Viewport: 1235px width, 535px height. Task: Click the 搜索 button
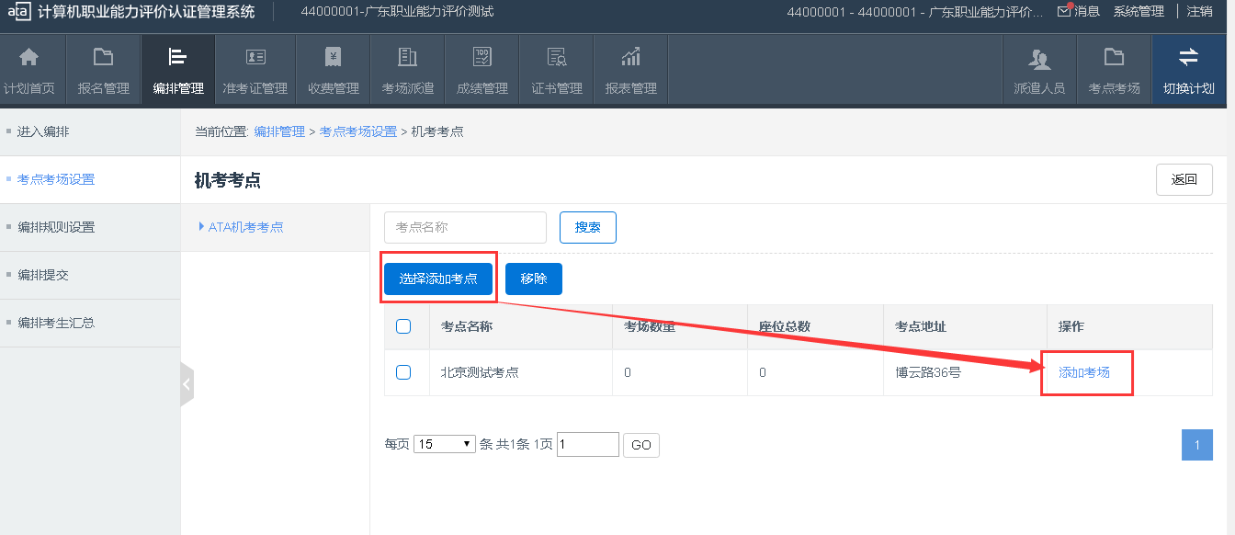pos(588,228)
